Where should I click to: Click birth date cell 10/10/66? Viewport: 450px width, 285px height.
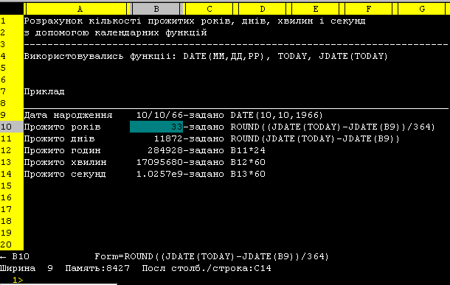(x=159, y=115)
